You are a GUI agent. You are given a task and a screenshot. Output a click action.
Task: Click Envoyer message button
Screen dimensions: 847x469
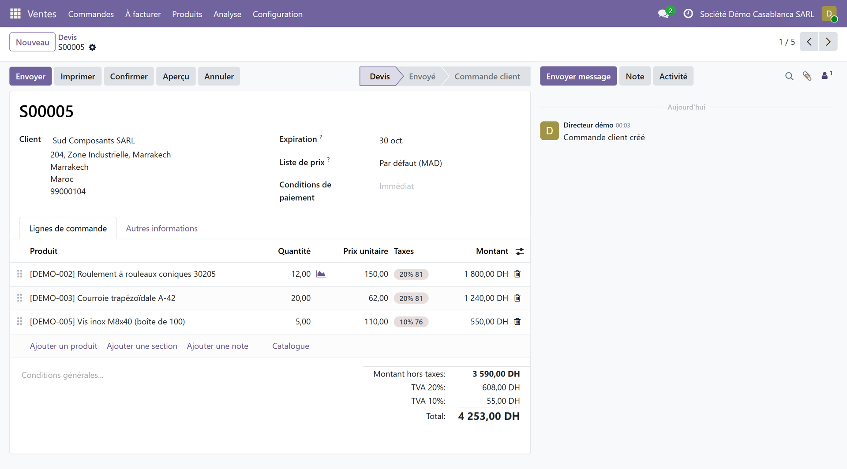click(578, 76)
